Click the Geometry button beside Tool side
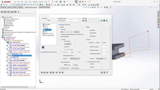 [x=76, y=32]
